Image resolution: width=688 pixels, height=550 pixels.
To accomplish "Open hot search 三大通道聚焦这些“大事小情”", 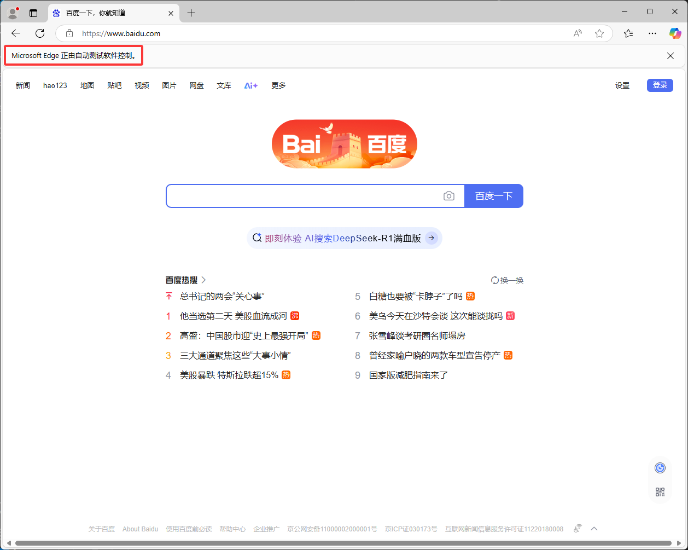I will [235, 355].
